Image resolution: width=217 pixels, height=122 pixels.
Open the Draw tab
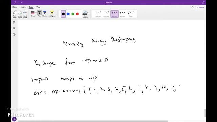tap(31, 7)
